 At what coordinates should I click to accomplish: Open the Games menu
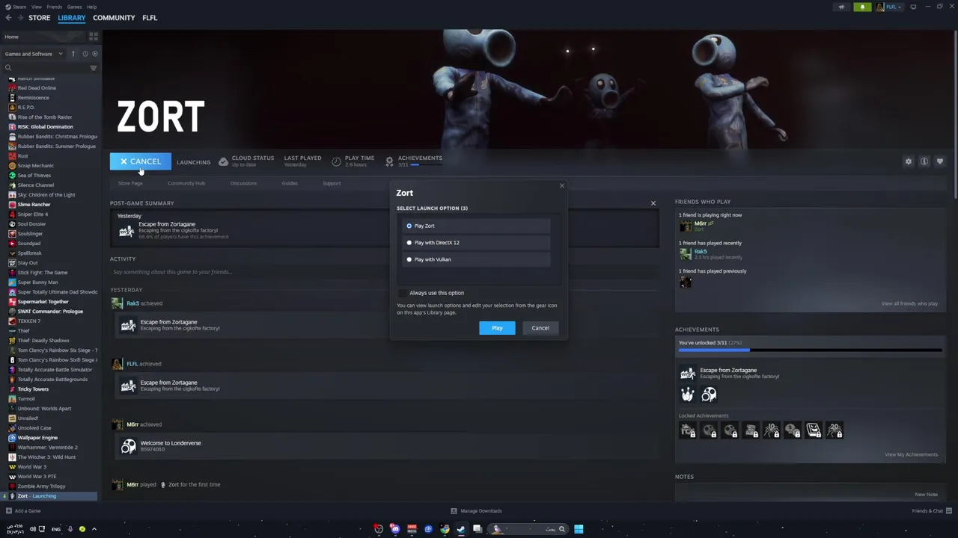[x=74, y=7]
